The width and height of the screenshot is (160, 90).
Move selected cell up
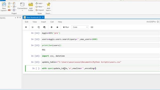51,27
